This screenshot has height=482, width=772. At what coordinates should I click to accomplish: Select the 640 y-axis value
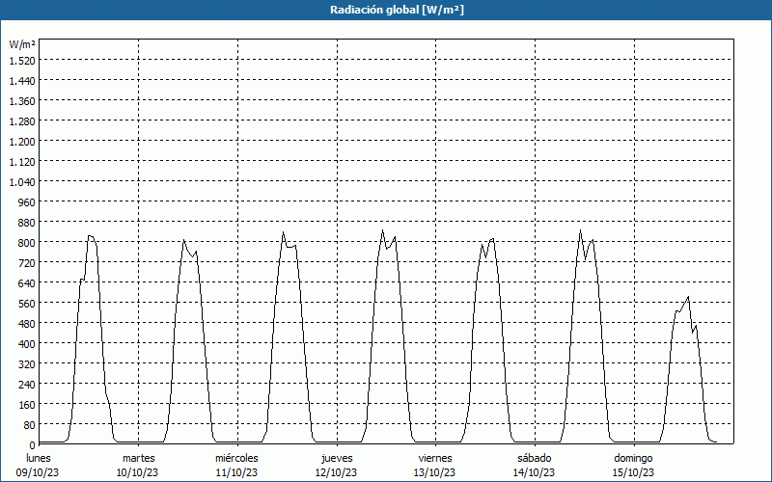tap(27, 282)
